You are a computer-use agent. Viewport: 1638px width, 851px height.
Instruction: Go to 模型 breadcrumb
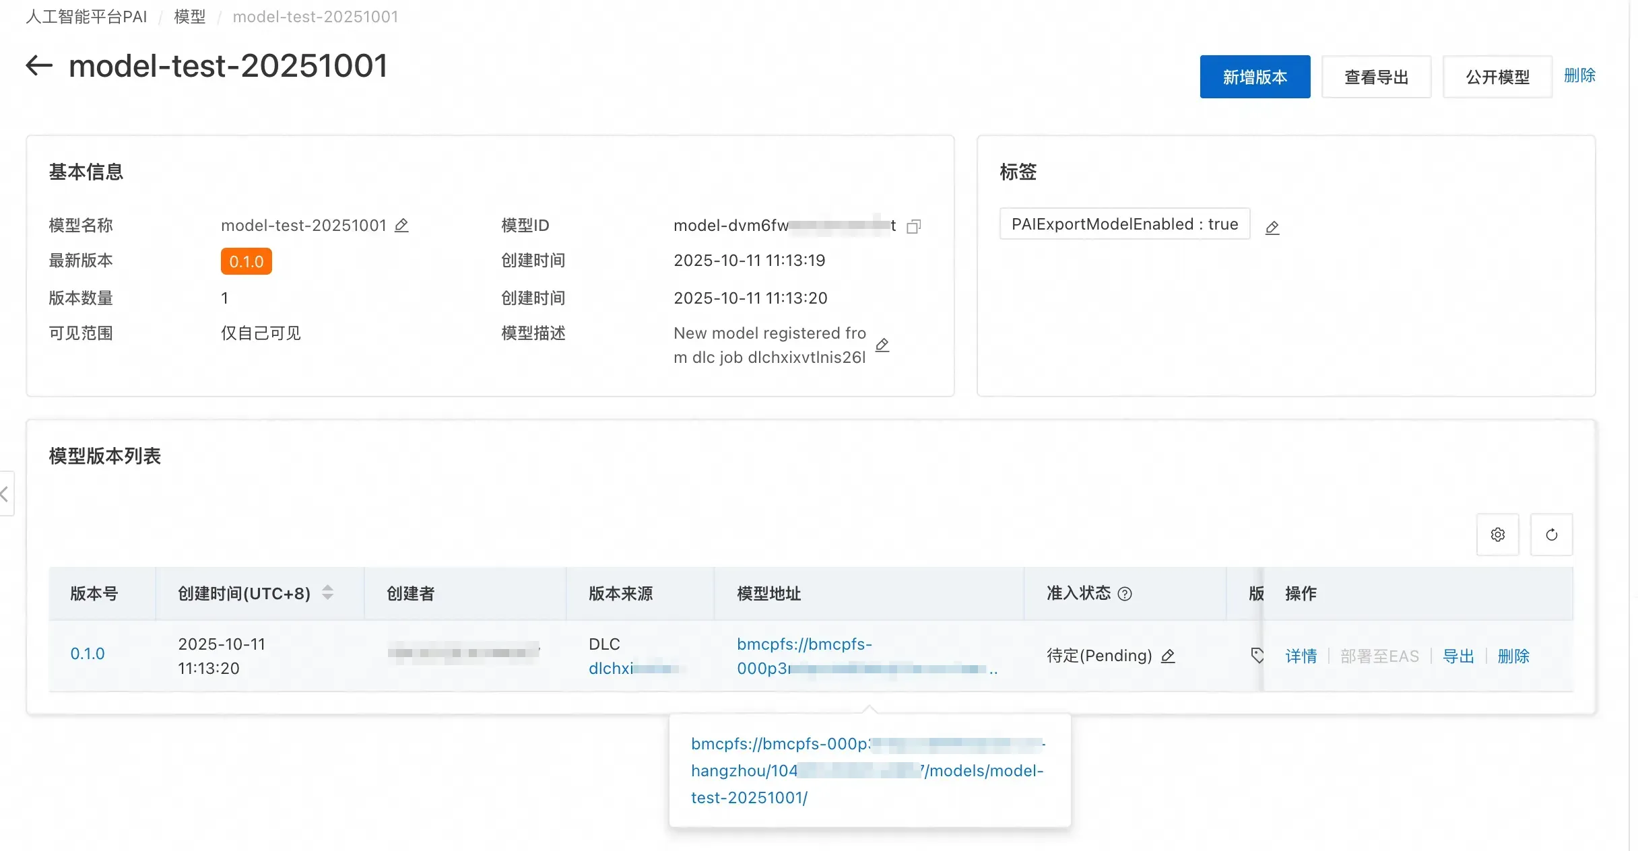point(189,17)
